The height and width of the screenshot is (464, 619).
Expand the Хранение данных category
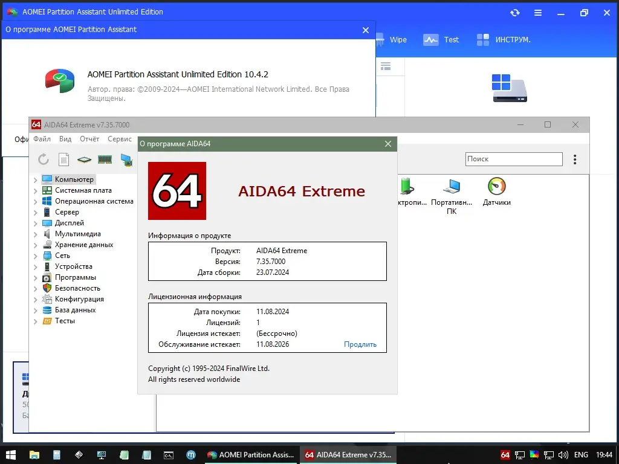pyautogui.click(x=36, y=244)
